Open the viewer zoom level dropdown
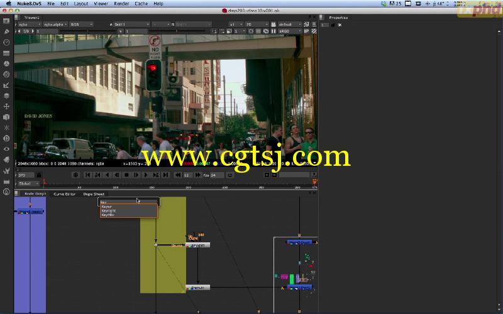 pos(236,24)
